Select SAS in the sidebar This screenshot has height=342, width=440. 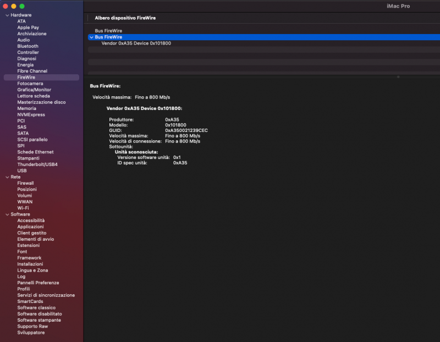(x=21, y=127)
